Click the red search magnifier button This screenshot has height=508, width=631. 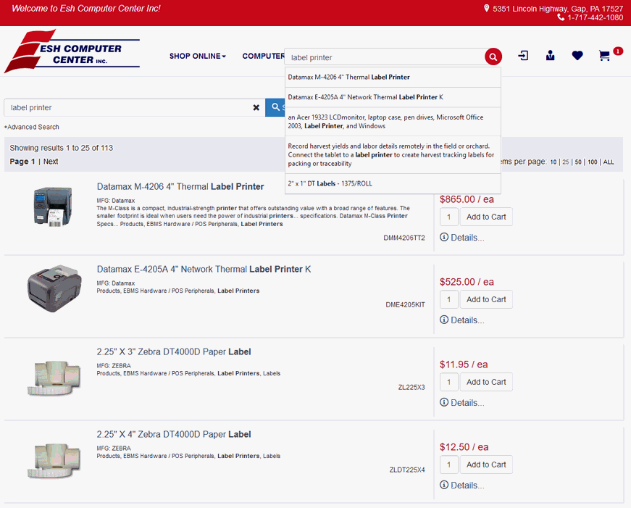pyautogui.click(x=493, y=57)
